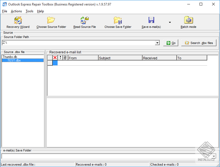Click the paperclip attachment column header

coord(65,58)
